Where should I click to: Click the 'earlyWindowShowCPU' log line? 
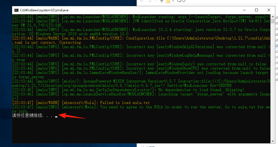click(141, 68)
